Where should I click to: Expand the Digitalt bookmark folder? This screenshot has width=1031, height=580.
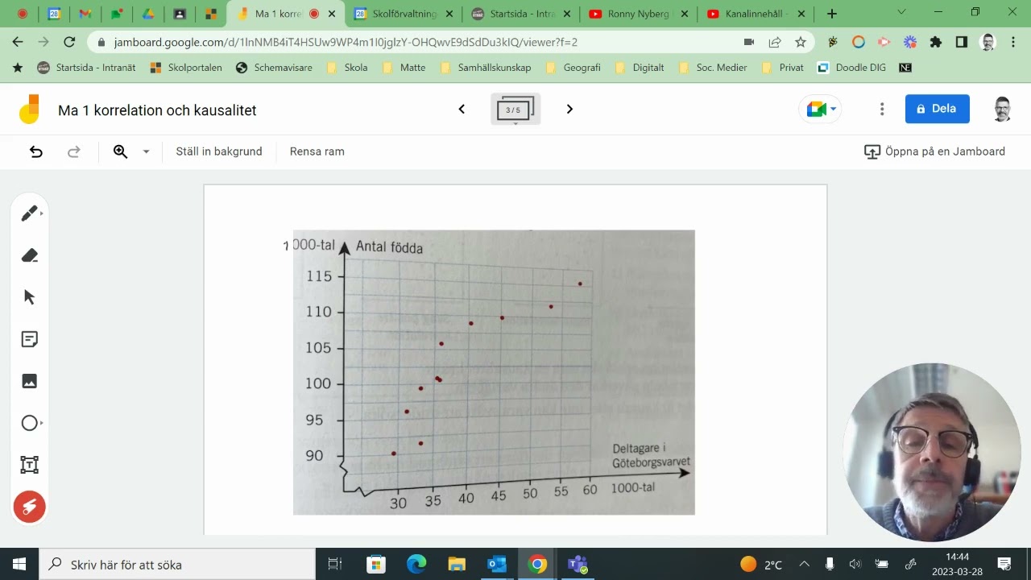640,68
